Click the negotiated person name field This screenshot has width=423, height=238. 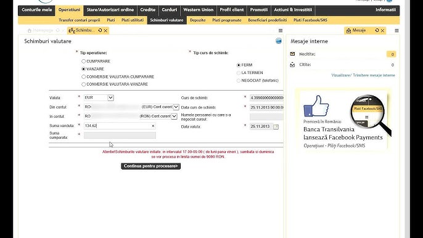(x=266, y=117)
